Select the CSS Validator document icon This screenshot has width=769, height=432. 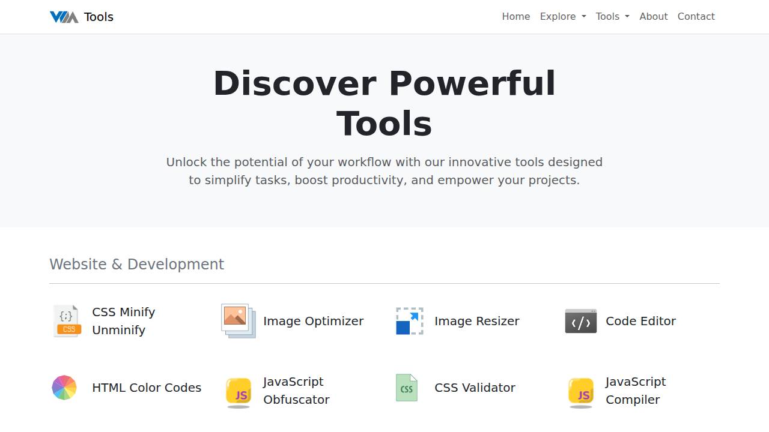(406, 388)
